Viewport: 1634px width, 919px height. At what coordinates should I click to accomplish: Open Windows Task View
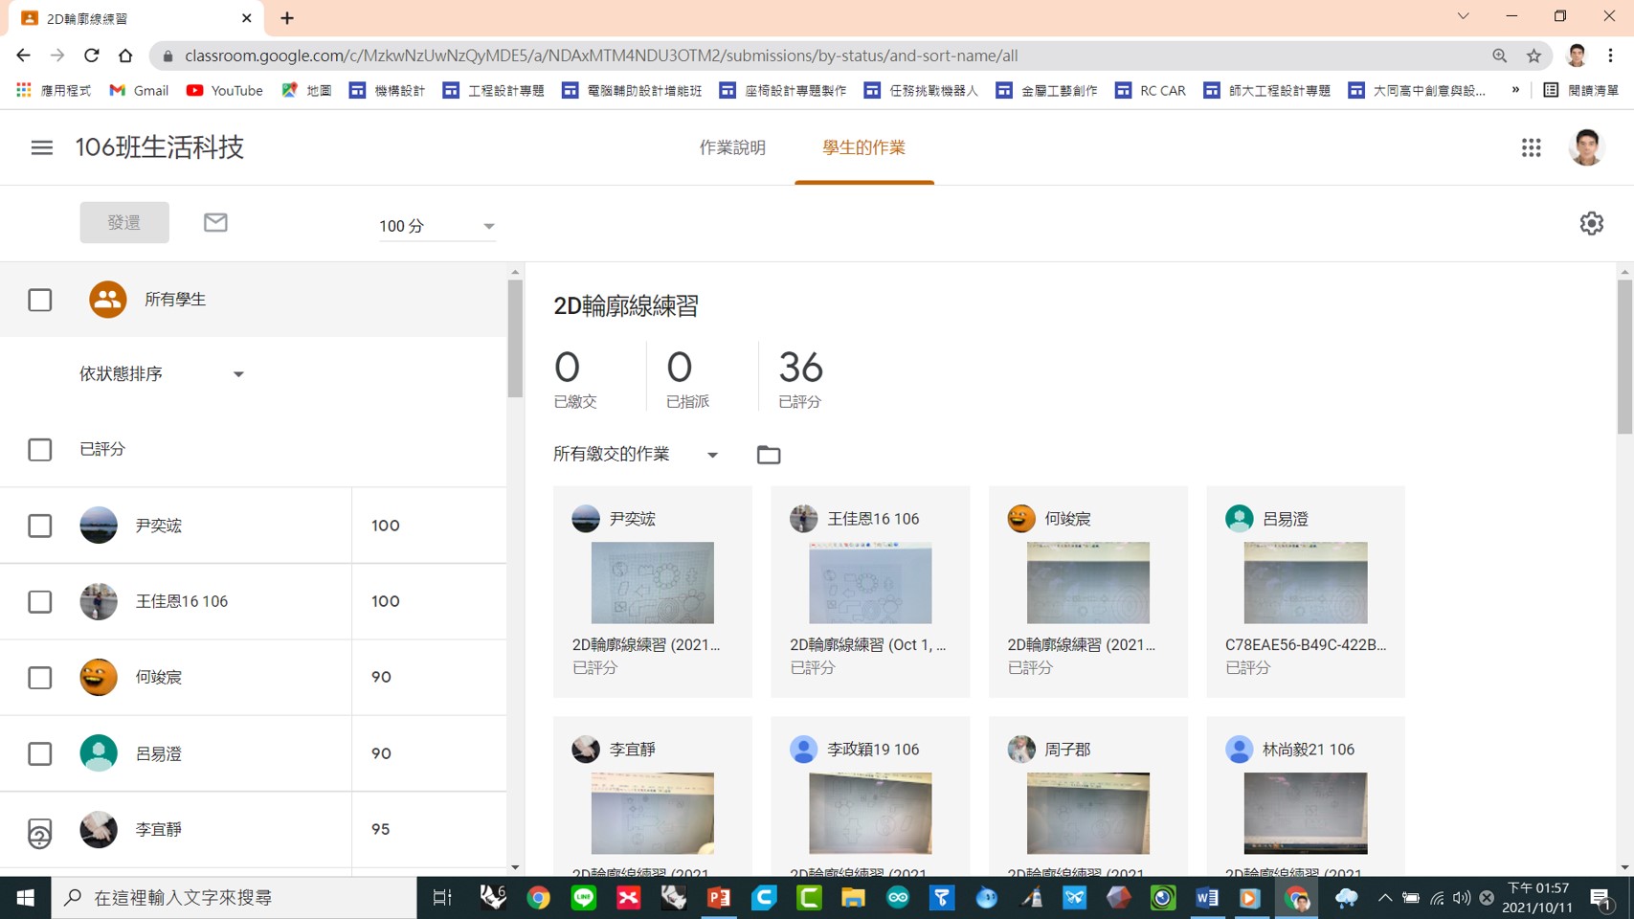[441, 898]
